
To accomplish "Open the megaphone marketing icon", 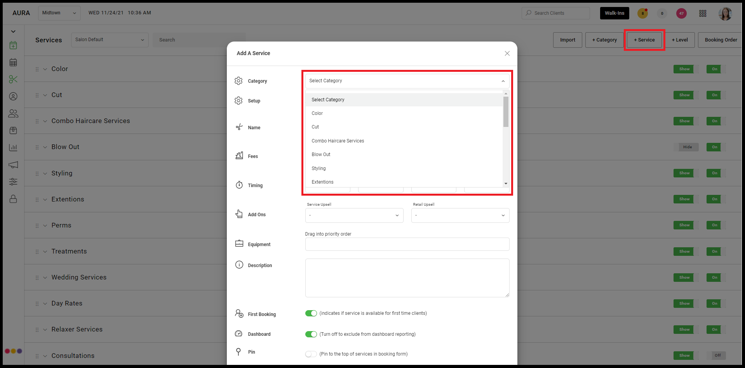I will click(13, 165).
